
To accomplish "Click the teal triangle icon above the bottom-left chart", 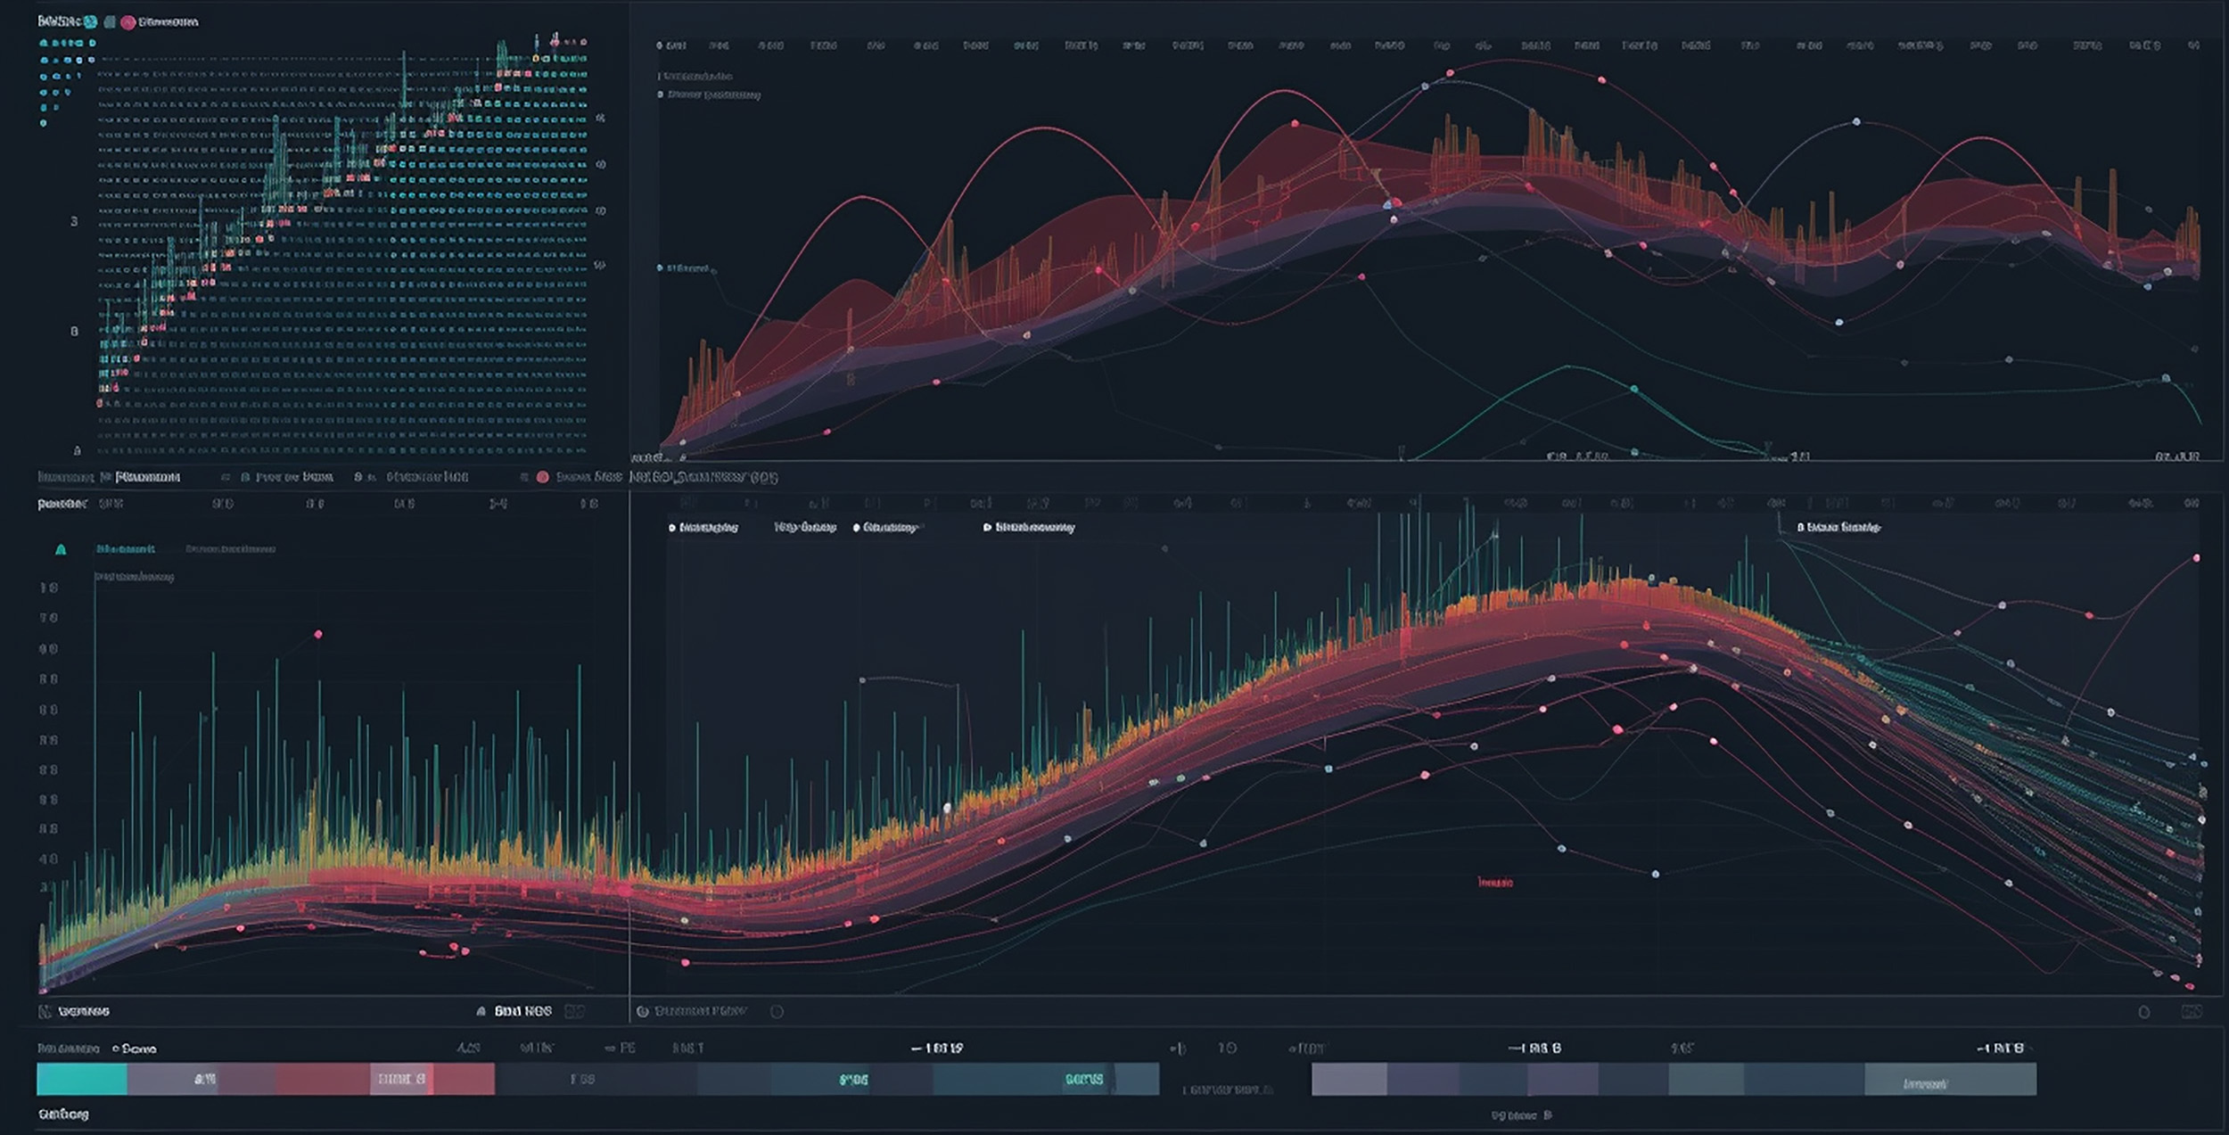I will pyautogui.click(x=61, y=550).
